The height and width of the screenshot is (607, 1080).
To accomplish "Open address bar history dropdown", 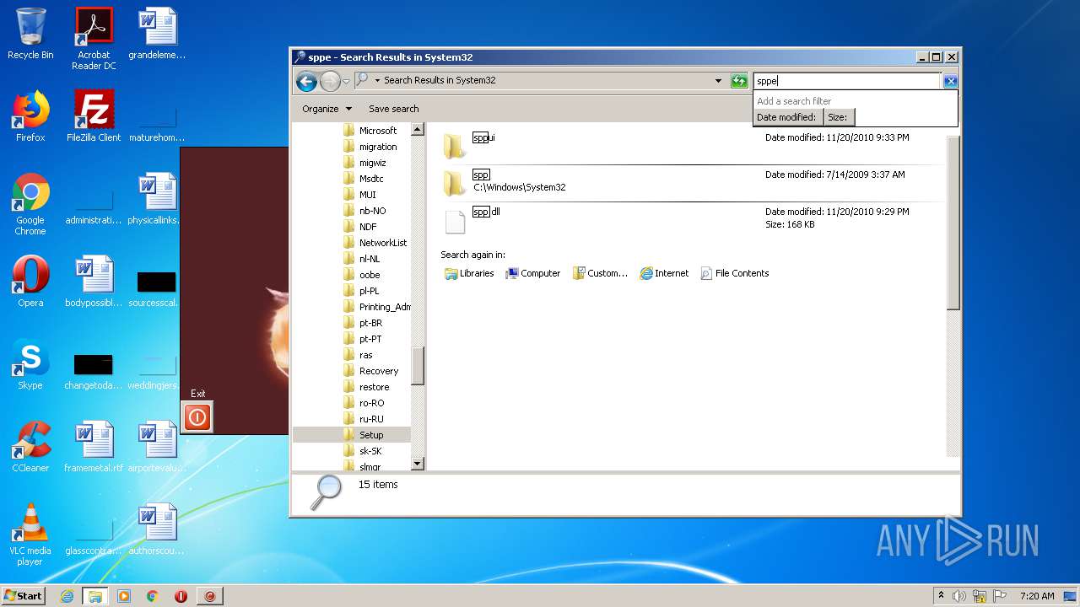I will [718, 81].
